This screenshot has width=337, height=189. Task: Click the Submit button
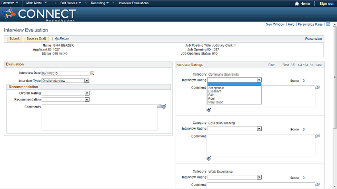tap(14, 38)
